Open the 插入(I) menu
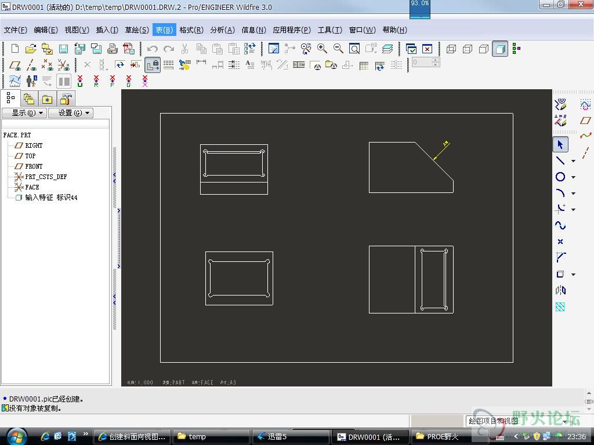 107,30
